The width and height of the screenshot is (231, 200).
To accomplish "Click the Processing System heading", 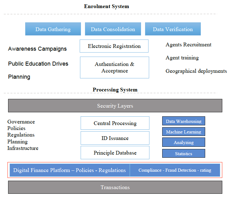I will tap(115, 90).
